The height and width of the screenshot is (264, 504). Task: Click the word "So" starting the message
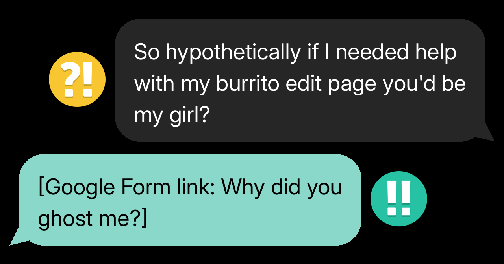(x=146, y=52)
